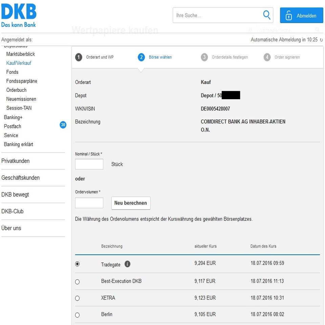Click the search magnifier icon
The height and width of the screenshot is (325, 325).
266,15
